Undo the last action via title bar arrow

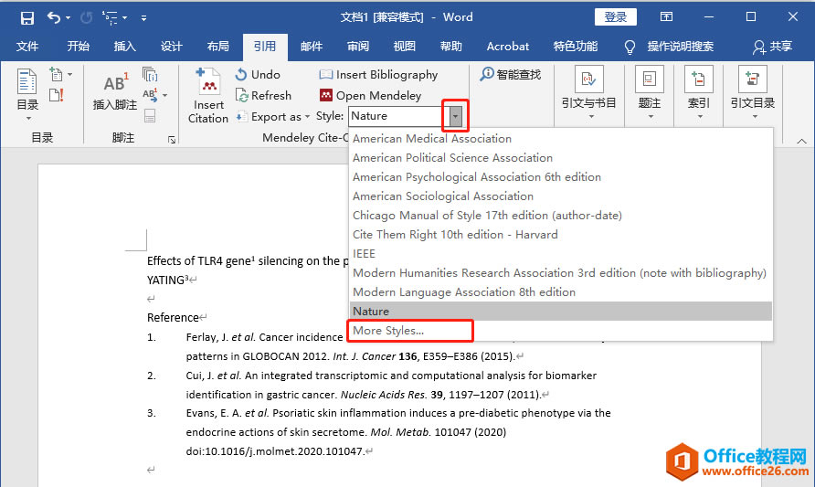54,17
